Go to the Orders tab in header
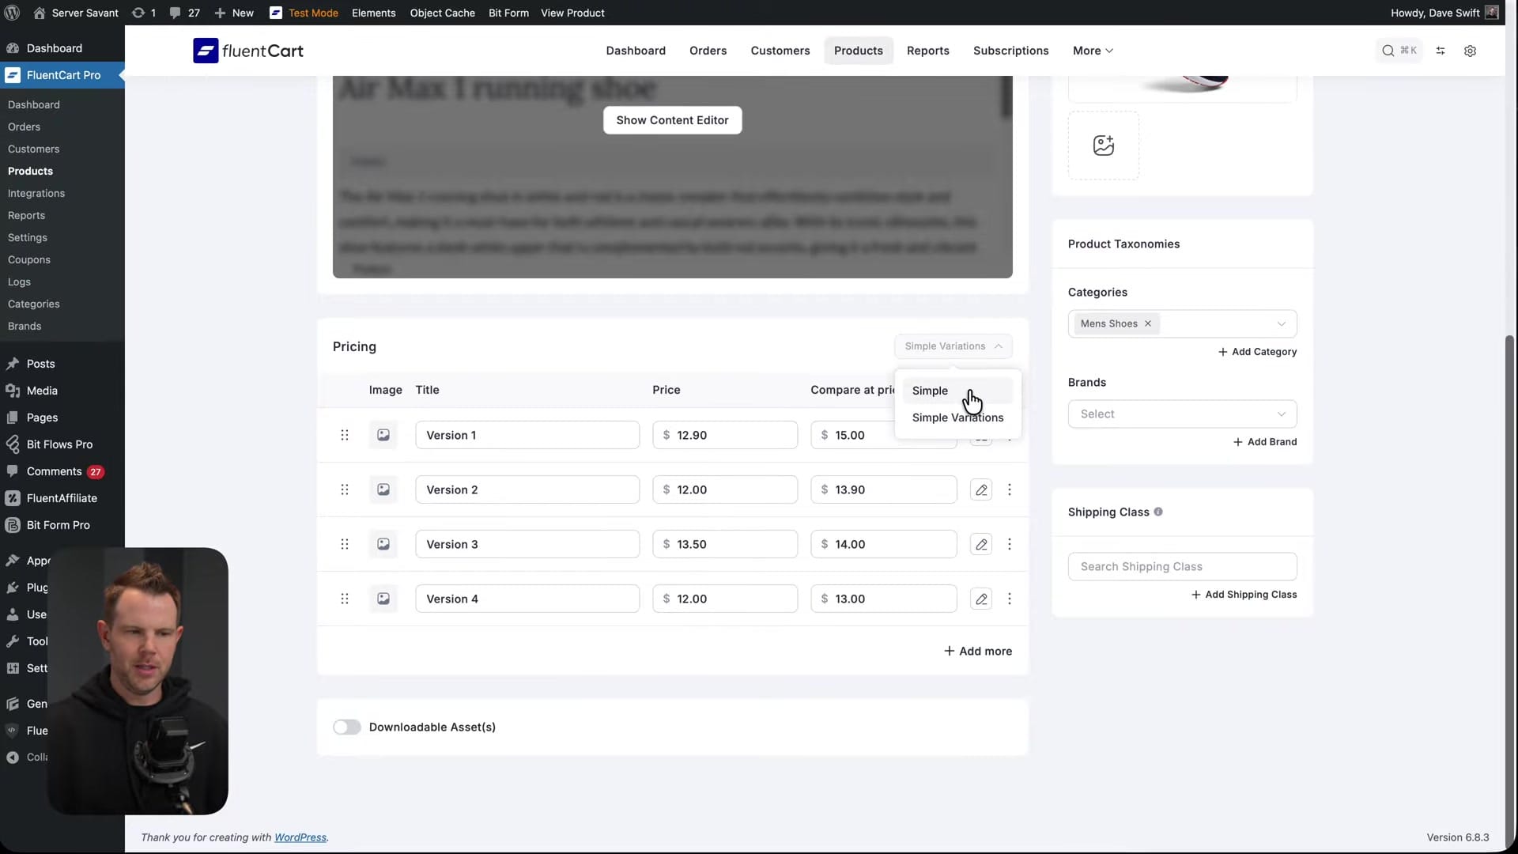This screenshot has width=1518, height=854. (708, 51)
